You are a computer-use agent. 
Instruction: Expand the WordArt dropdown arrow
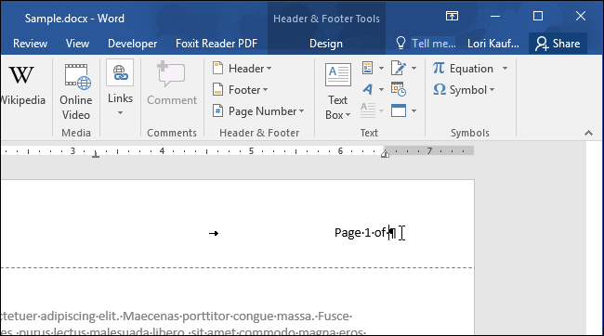coord(381,90)
